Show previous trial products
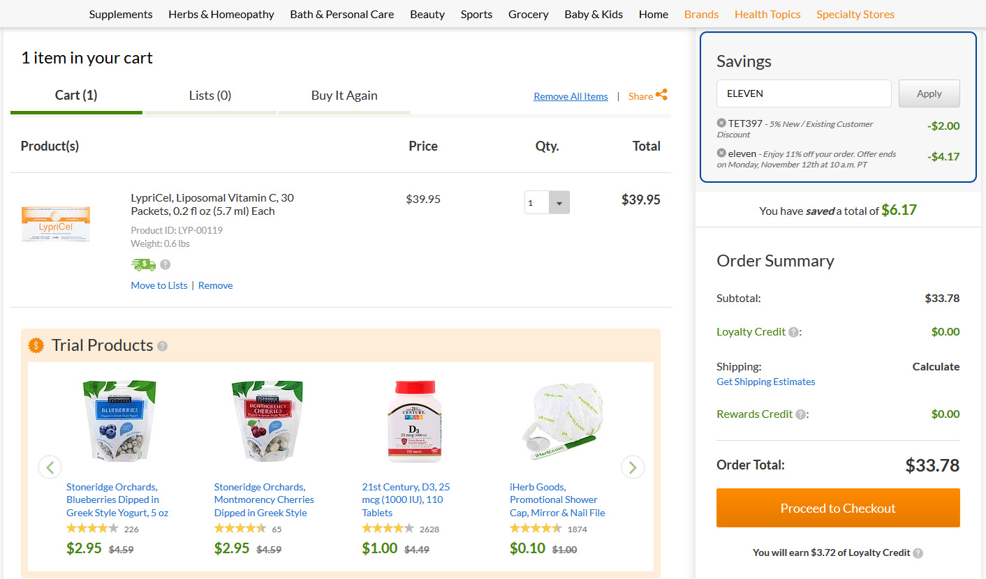 tap(50, 467)
